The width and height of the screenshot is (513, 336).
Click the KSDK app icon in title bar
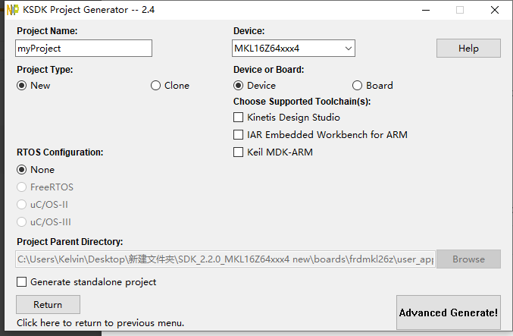(x=12, y=10)
